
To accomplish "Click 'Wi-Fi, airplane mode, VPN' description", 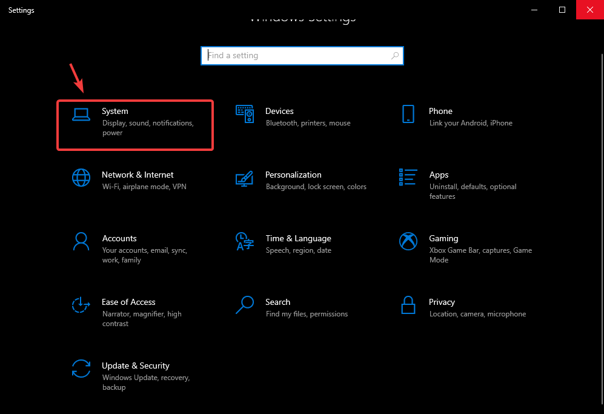I will (144, 187).
